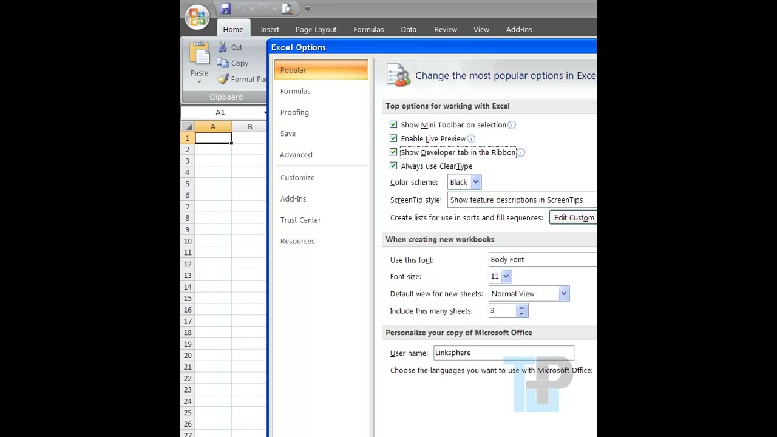
Task: Select Proofing category in Excel Options
Action: point(321,112)
